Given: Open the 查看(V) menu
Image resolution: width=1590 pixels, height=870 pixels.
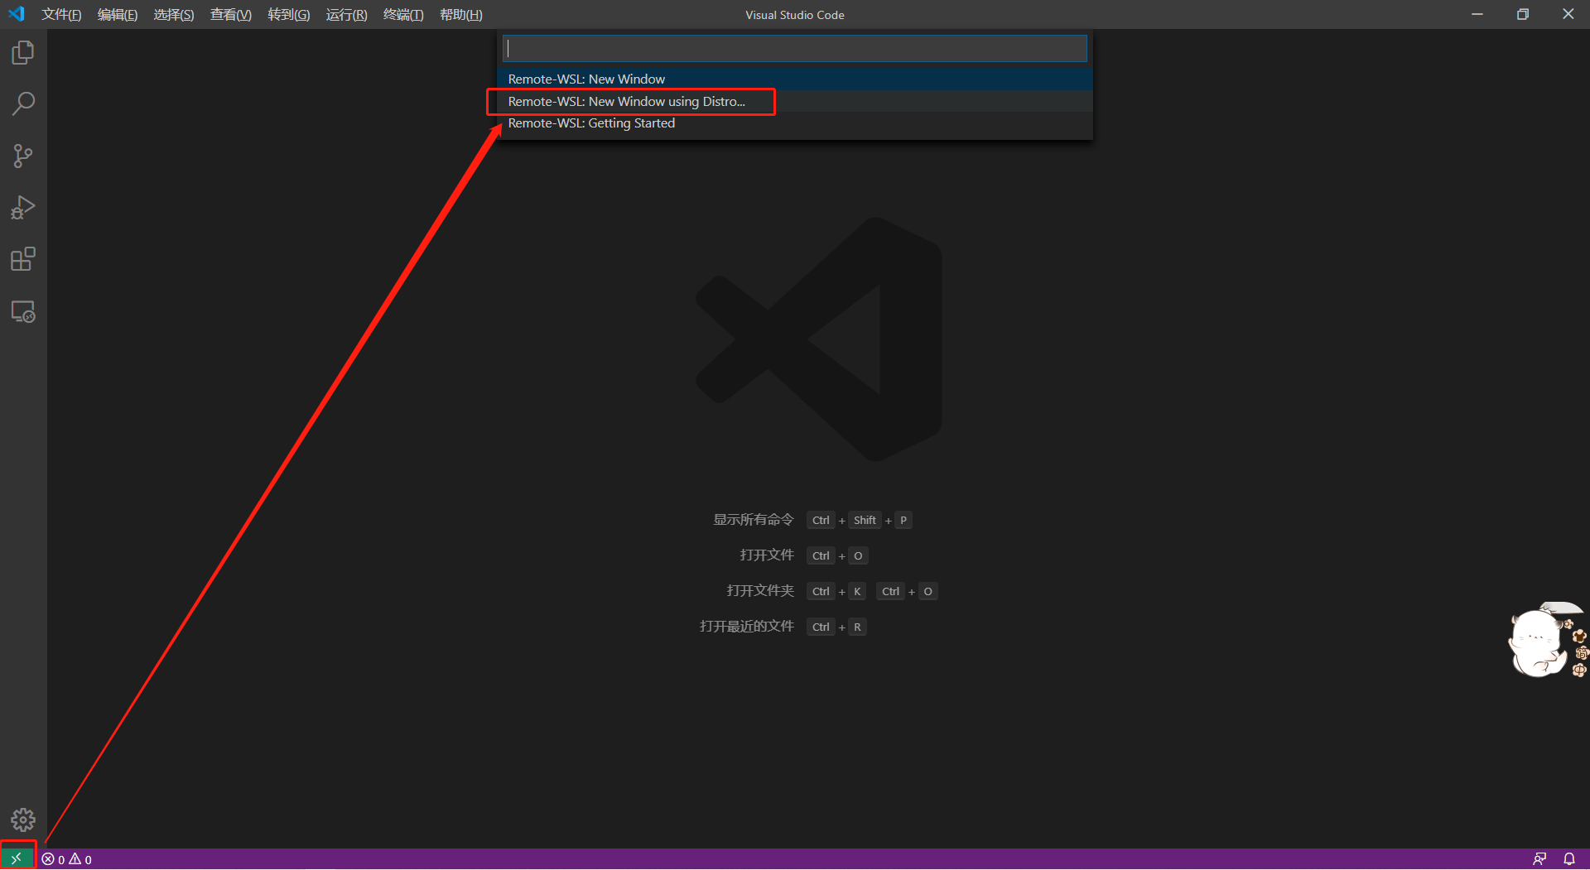Looking at the screenshot, I should (231, 15).
